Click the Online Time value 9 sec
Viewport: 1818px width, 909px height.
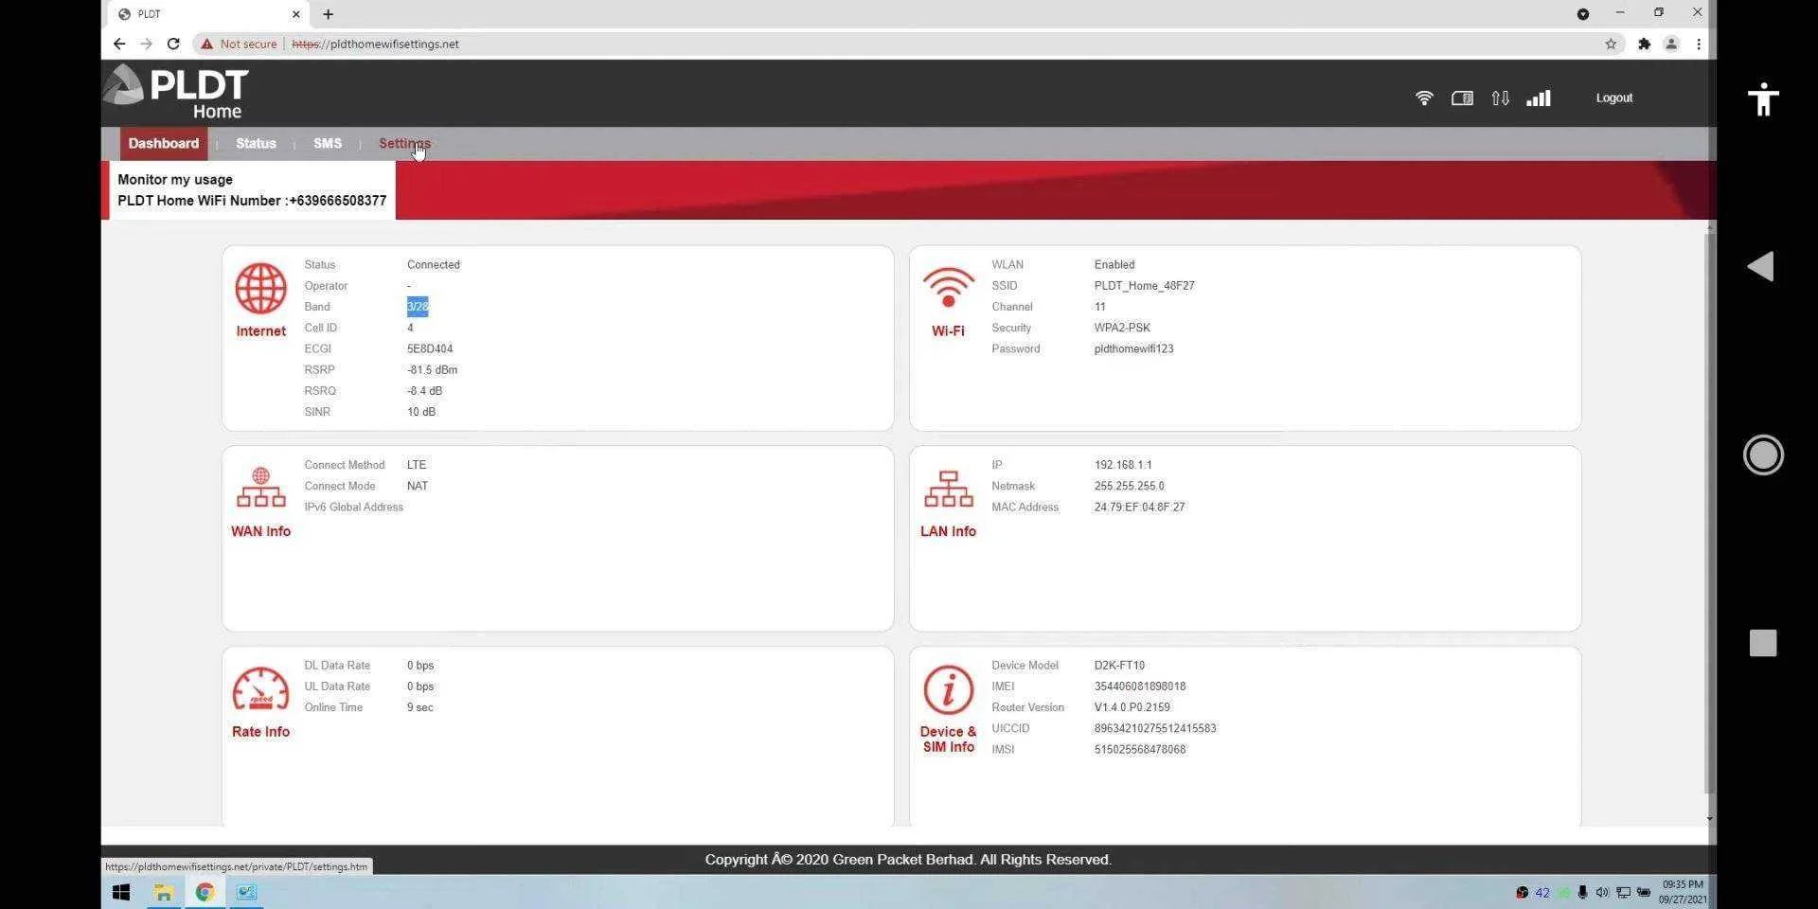tap(420, 707)
